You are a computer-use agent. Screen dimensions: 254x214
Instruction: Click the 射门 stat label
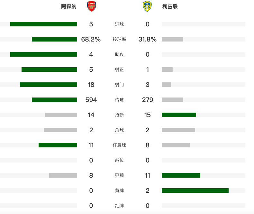[x=119, y=85]
